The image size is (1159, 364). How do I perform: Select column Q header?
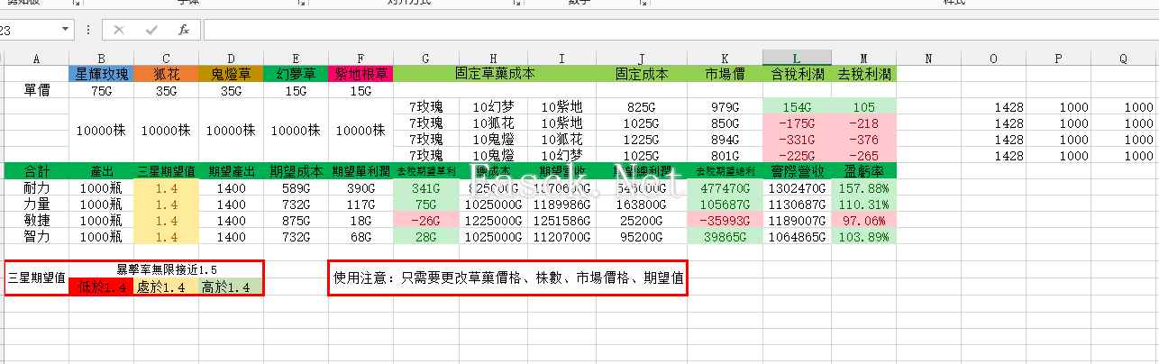tap(1123, 59)
